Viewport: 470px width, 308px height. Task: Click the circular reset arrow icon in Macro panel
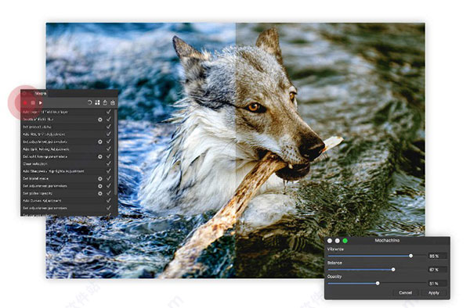click(89, 102)
